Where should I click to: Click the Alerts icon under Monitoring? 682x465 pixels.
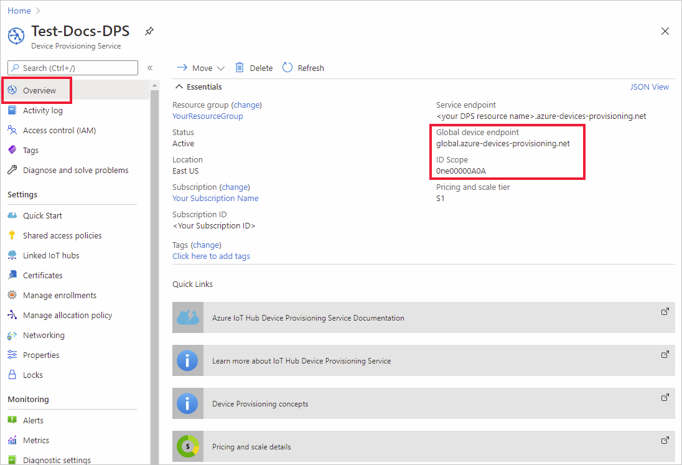pos(12,420)
